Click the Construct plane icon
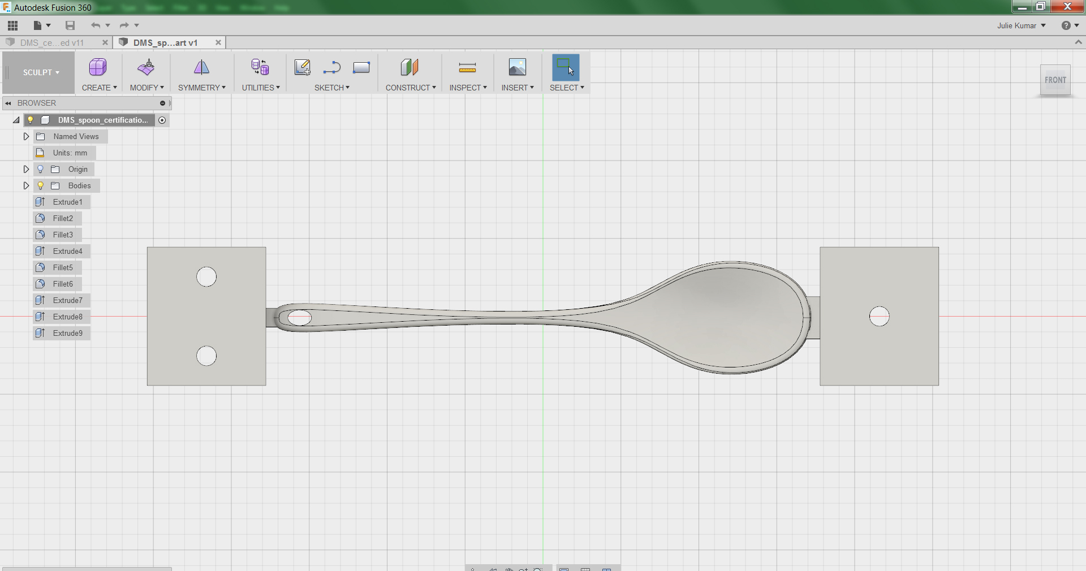Image resolution: width=1086 pixels, height=571 pixels. pos(410,67)
